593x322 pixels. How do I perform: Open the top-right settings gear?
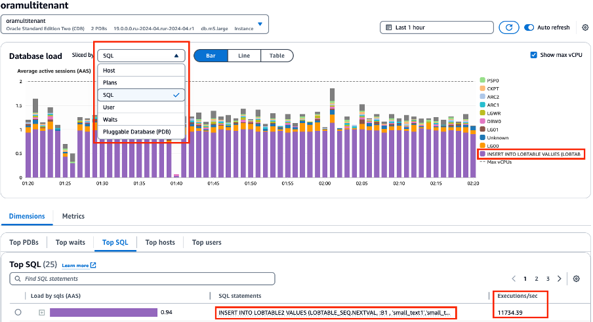(585, 27)
